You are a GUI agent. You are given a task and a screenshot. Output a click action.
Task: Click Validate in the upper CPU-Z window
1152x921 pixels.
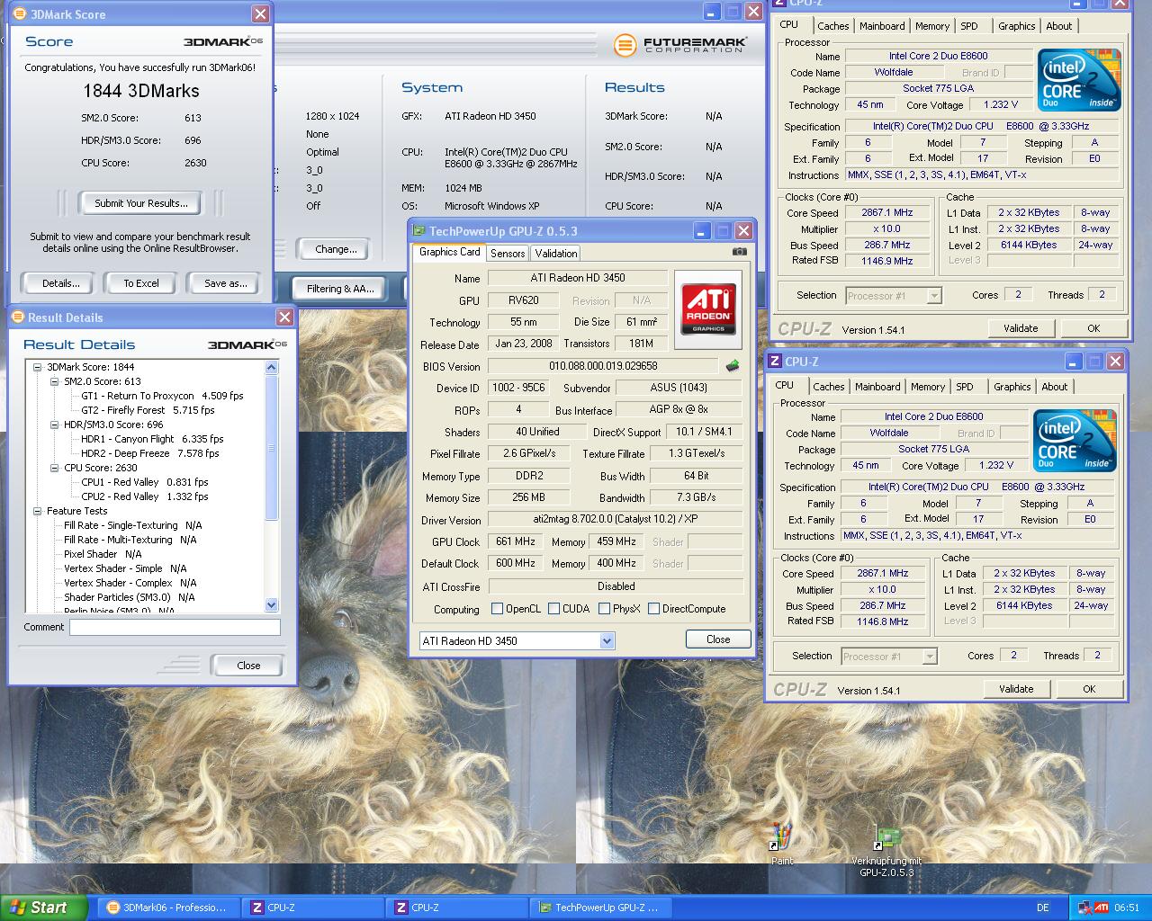coord(1021,328)
